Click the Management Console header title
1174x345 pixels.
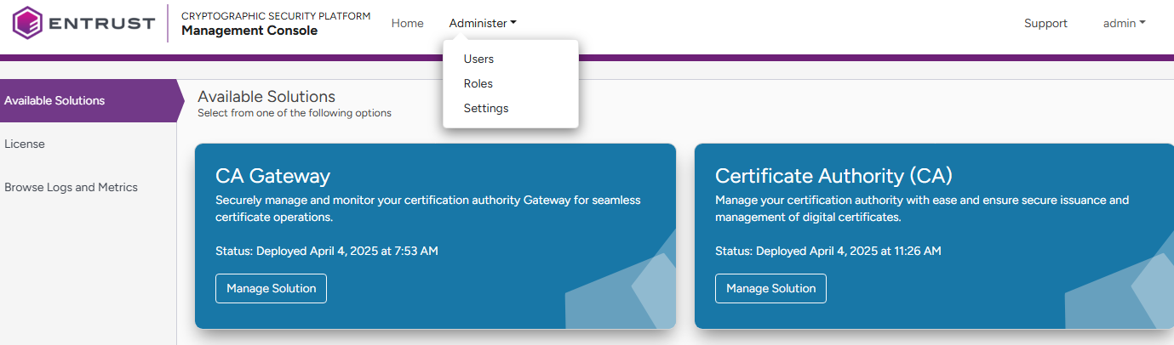click(249, 31)
